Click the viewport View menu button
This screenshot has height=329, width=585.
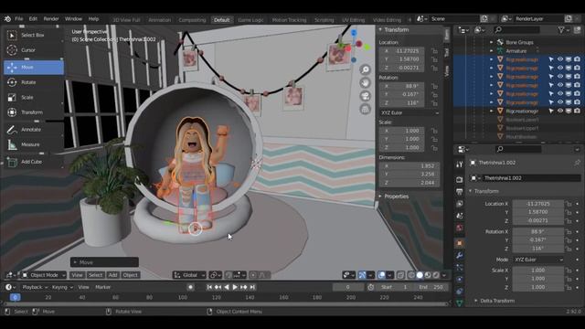click(77, 275)
